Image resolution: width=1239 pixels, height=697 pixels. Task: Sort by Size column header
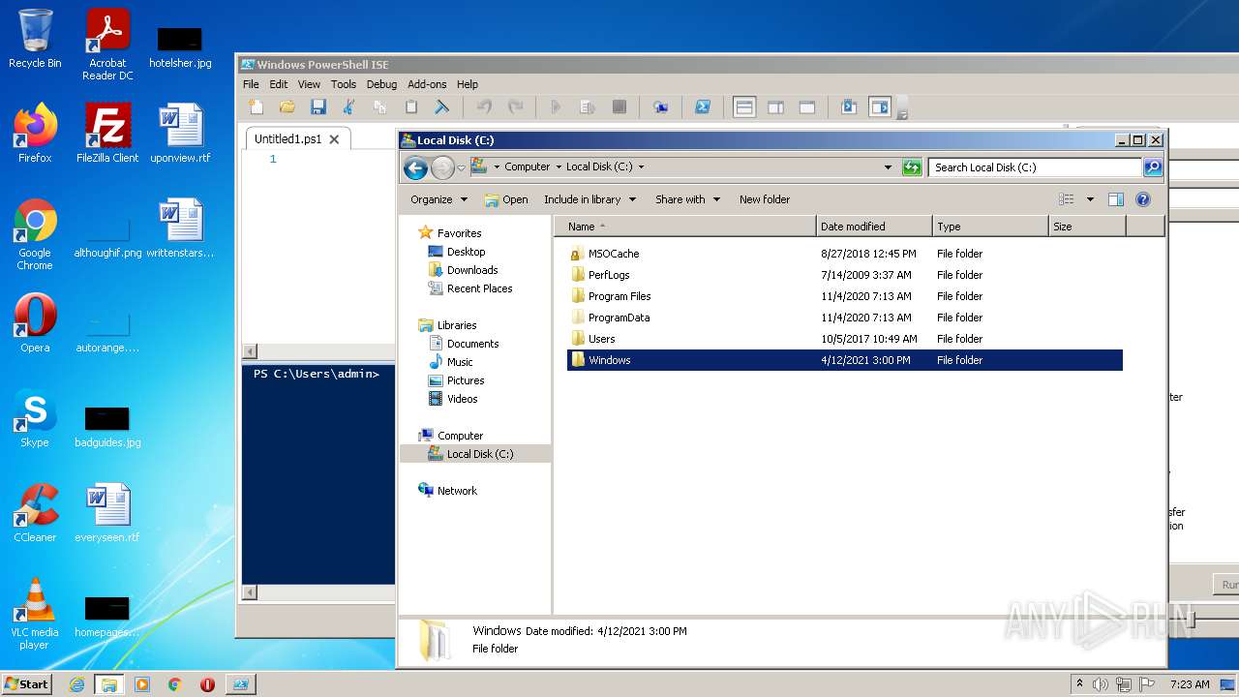pos(1087,227)
